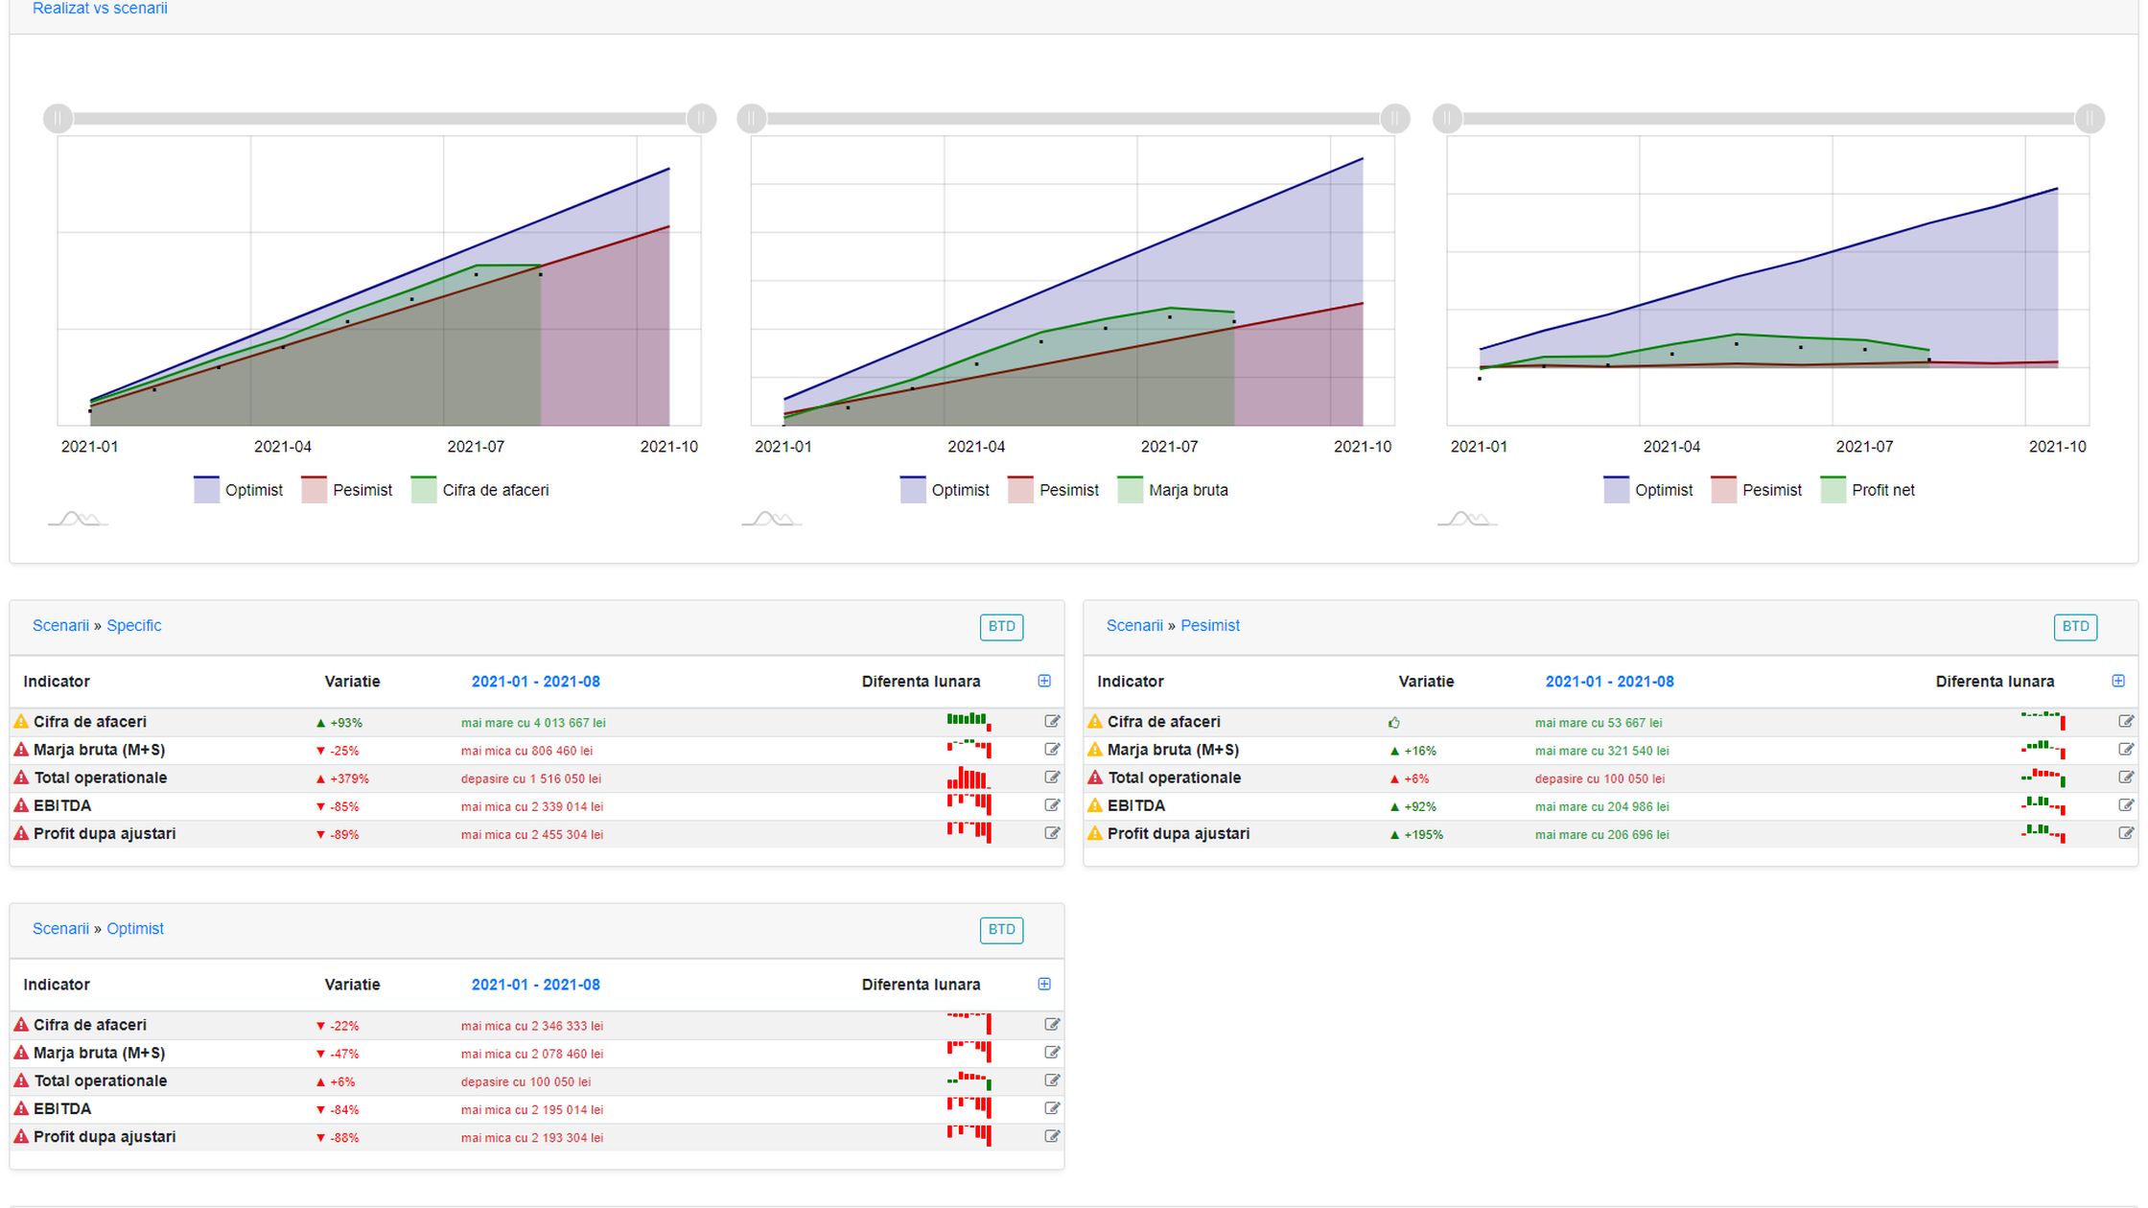The image size is (2148, 1208).
Task: Edit Profit dupa ajustari row in Pesimist scenario
Action: pos(2126,832)
